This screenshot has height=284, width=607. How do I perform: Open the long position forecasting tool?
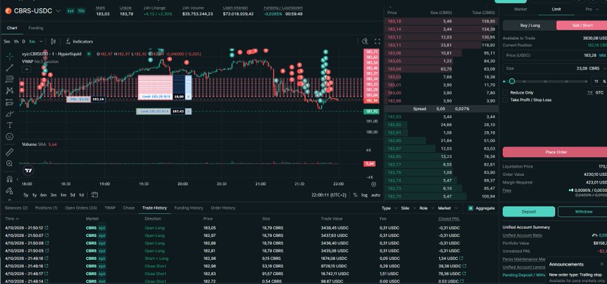9,102
